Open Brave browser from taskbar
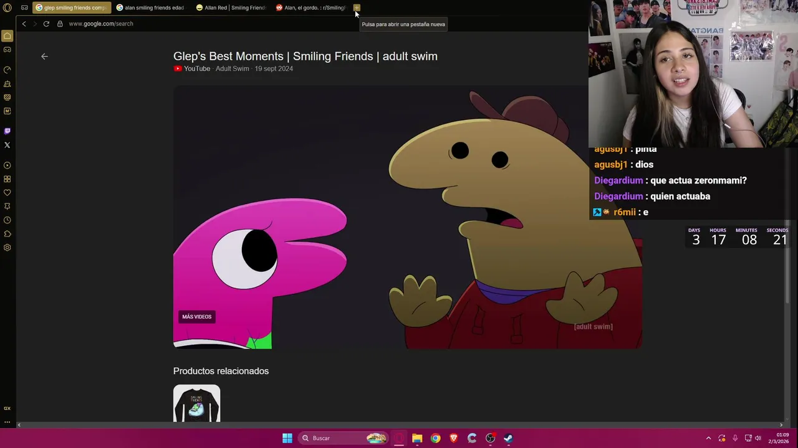Viewport: 798px width, 448px height. click(x=454, y=438)
